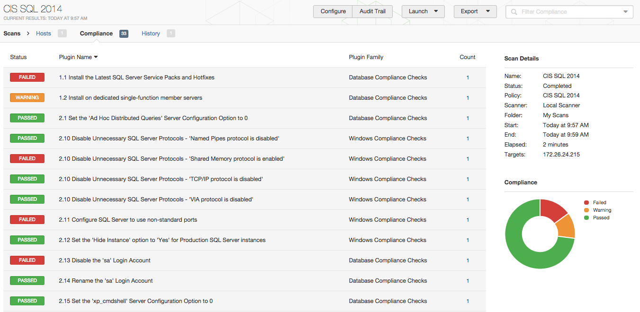The width and height of the screenshot is (640, 312).
Task: Open the Audit Trail
Action: [373, 11]
